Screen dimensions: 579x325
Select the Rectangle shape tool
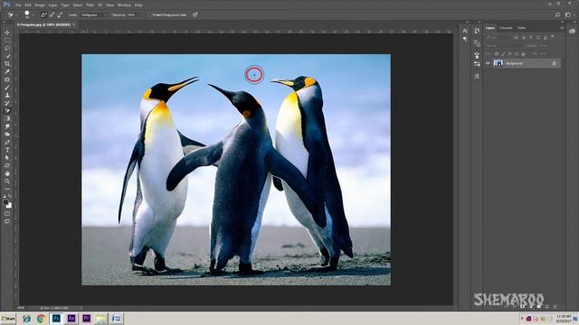click(x=7, y=165)
